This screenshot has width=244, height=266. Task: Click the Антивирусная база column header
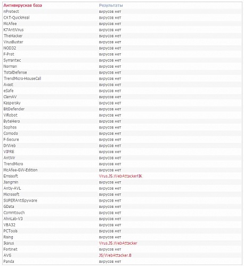pos(23,5)
